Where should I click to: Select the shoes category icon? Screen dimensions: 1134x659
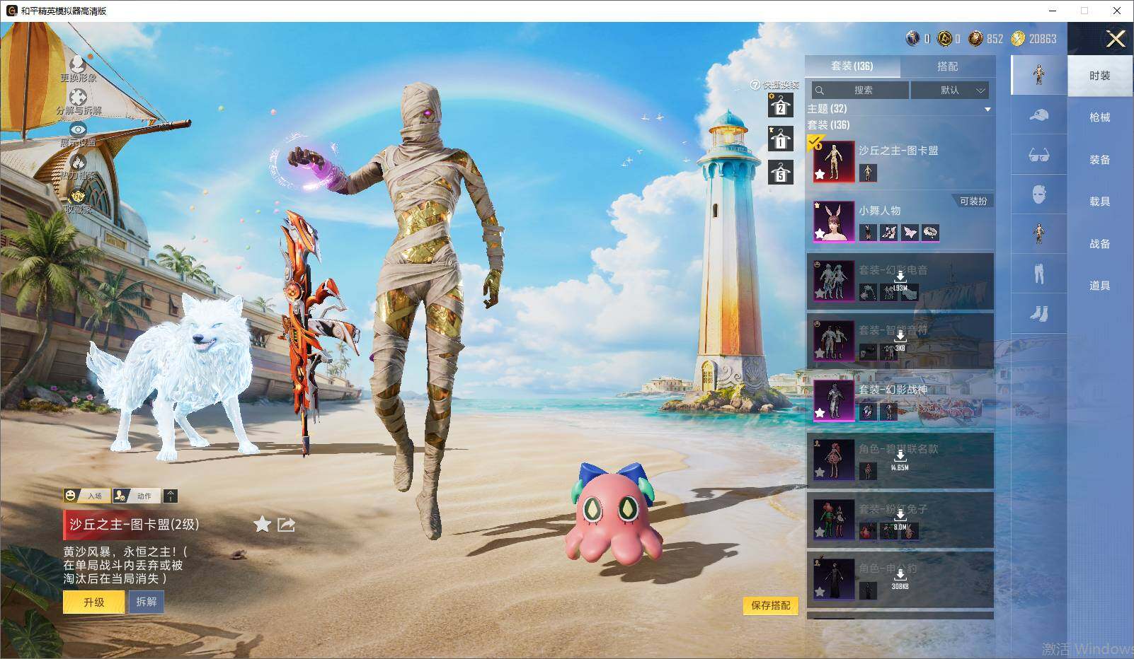pos(1038,313)
